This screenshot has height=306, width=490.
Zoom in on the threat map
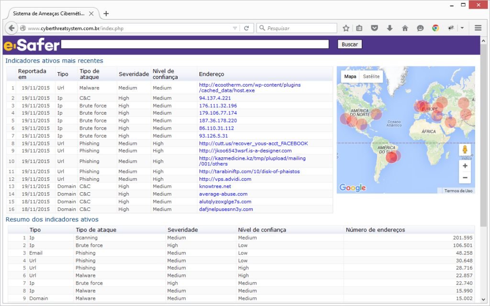[465, 166]
